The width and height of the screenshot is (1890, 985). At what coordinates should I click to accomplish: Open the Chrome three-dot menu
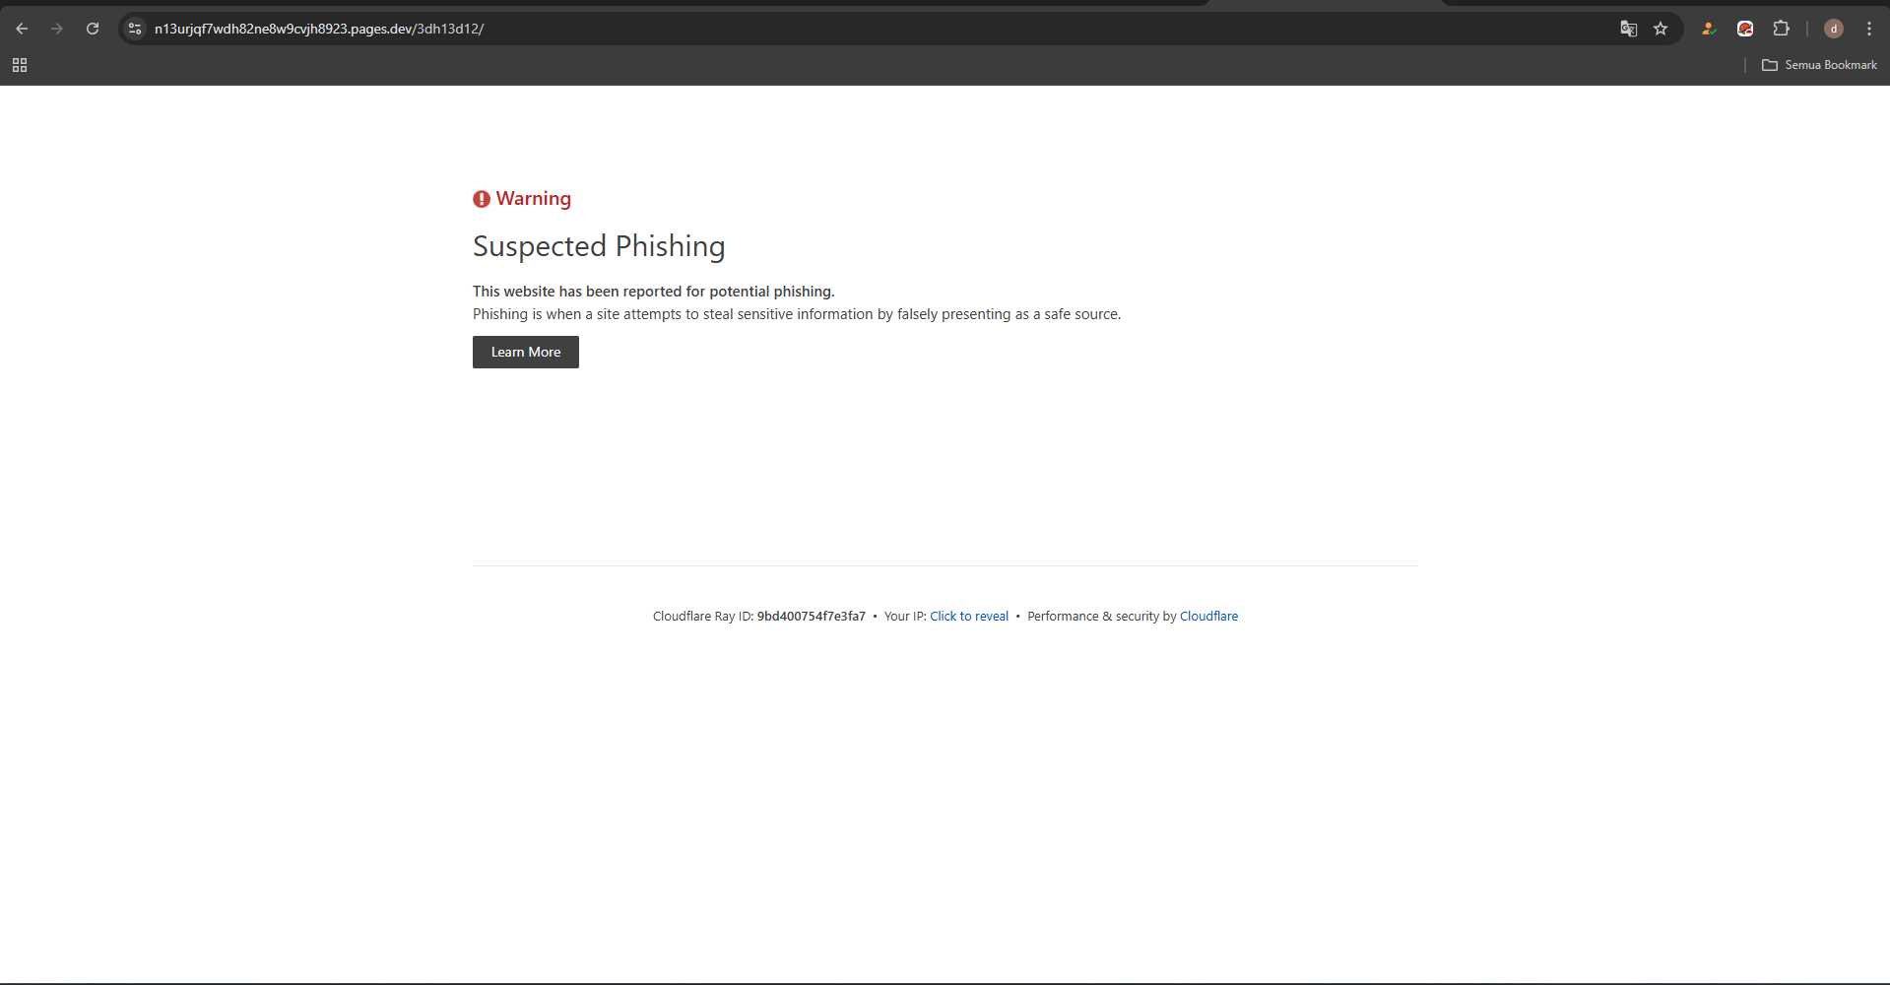point(1869,29)
